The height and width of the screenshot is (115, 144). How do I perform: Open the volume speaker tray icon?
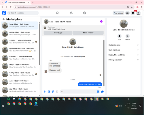click(128, 108)
